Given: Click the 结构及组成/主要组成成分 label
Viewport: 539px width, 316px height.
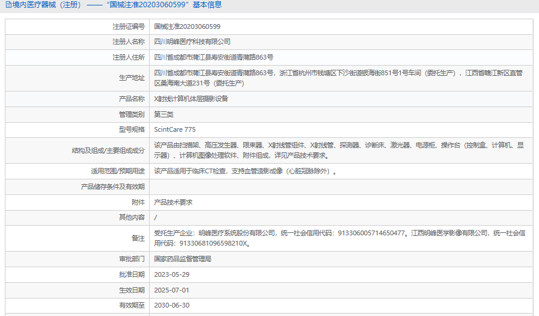Looking at the screenshot, I should (x=108, y=150).
